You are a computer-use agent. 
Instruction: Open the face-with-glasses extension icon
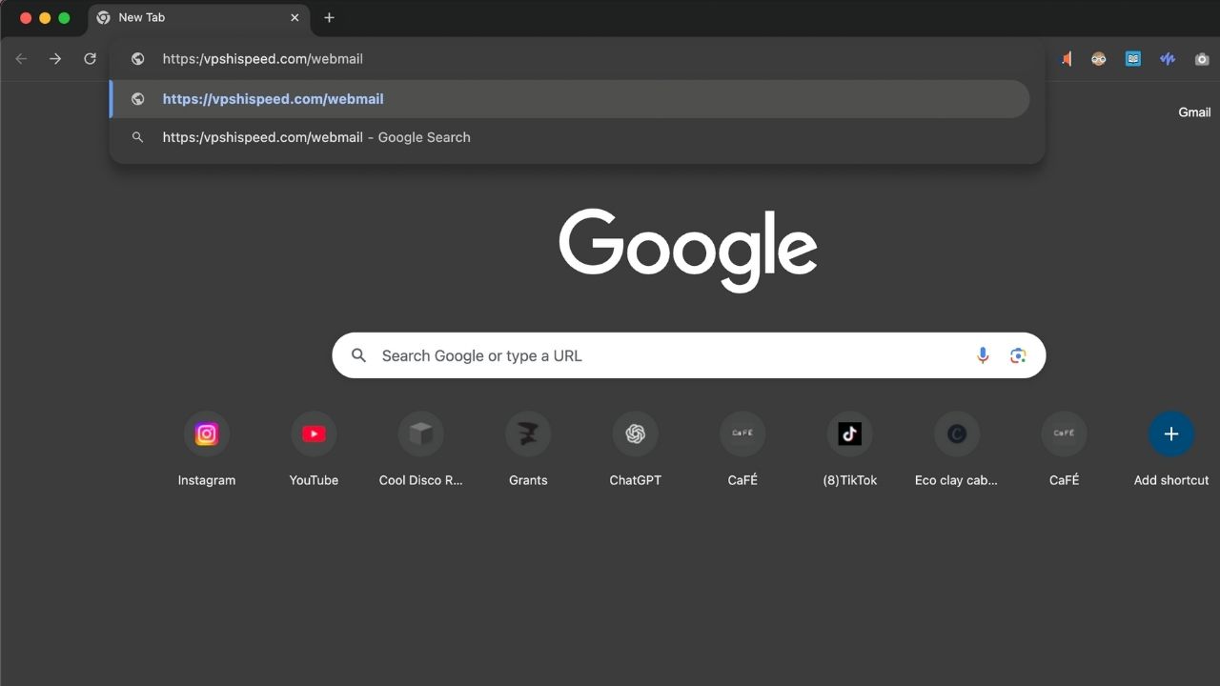1099,59
